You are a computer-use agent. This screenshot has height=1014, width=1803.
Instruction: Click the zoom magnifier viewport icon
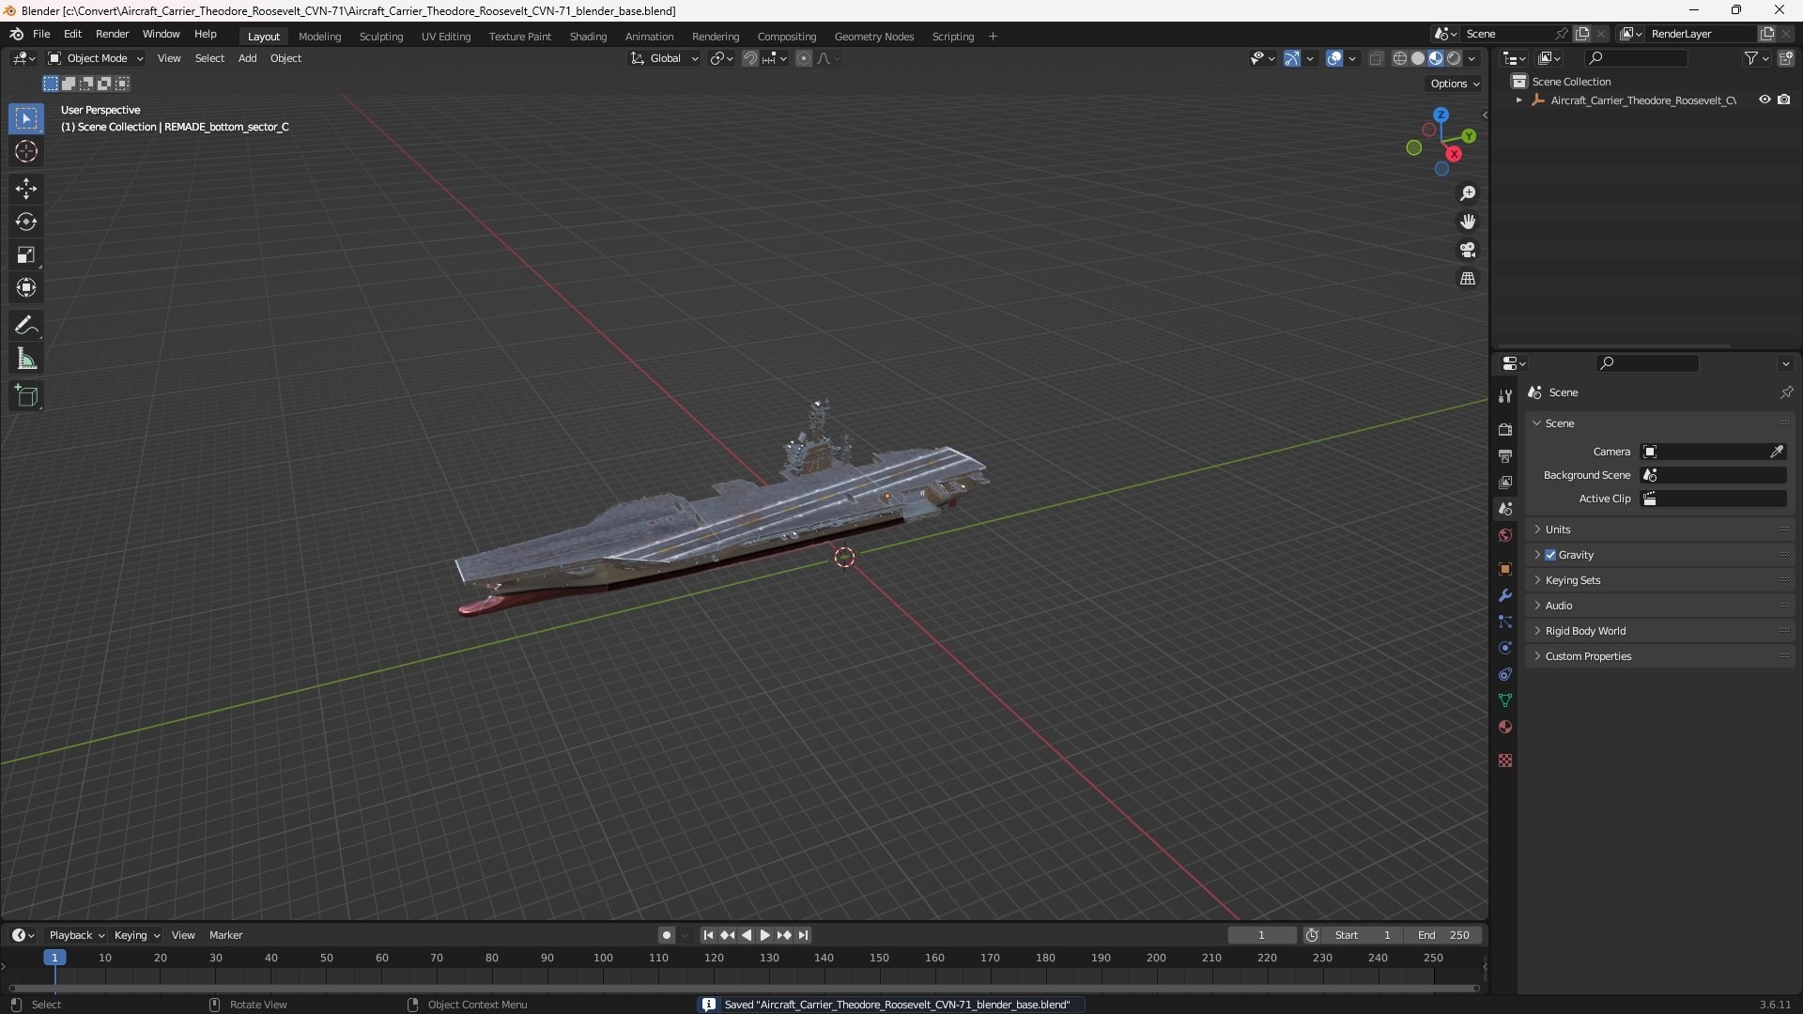(x=1468, y=193)
